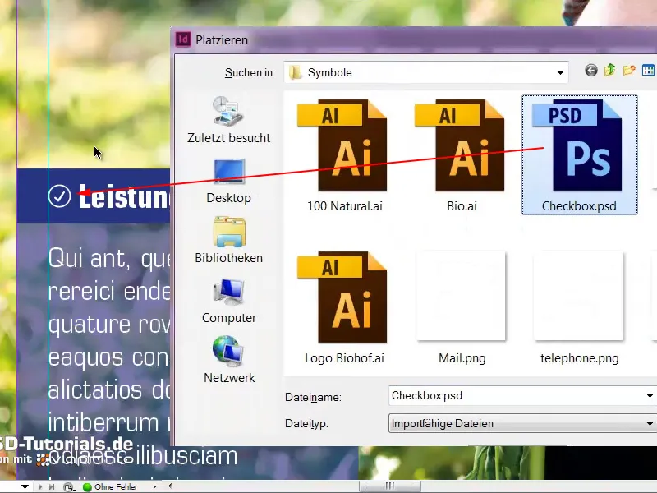657x493 pixels.
Task: Expand the Suchen in folder dropdown
Action: pyautogui.click(x=560, y=72)
